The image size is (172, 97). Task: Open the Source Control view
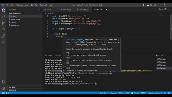3,23
